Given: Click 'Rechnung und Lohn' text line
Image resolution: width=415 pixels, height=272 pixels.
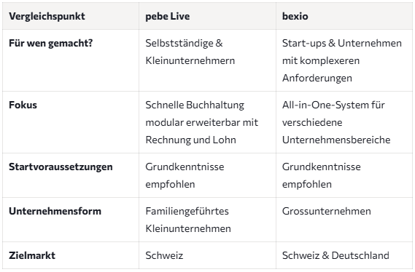Looking at the screenshot, I should pos(190,140).
